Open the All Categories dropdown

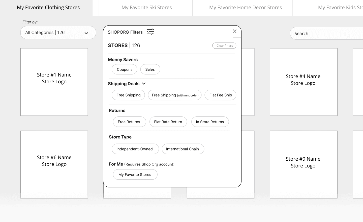pos(58,33)
